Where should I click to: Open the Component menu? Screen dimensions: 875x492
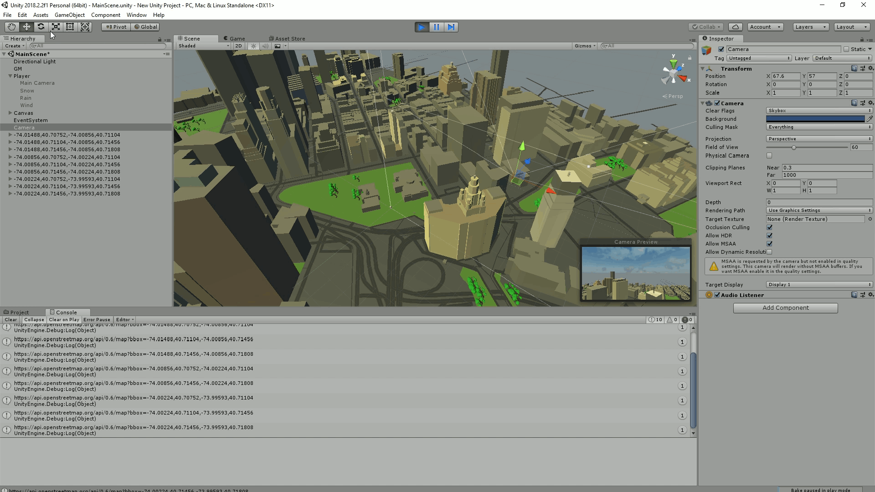coord(106,15)
